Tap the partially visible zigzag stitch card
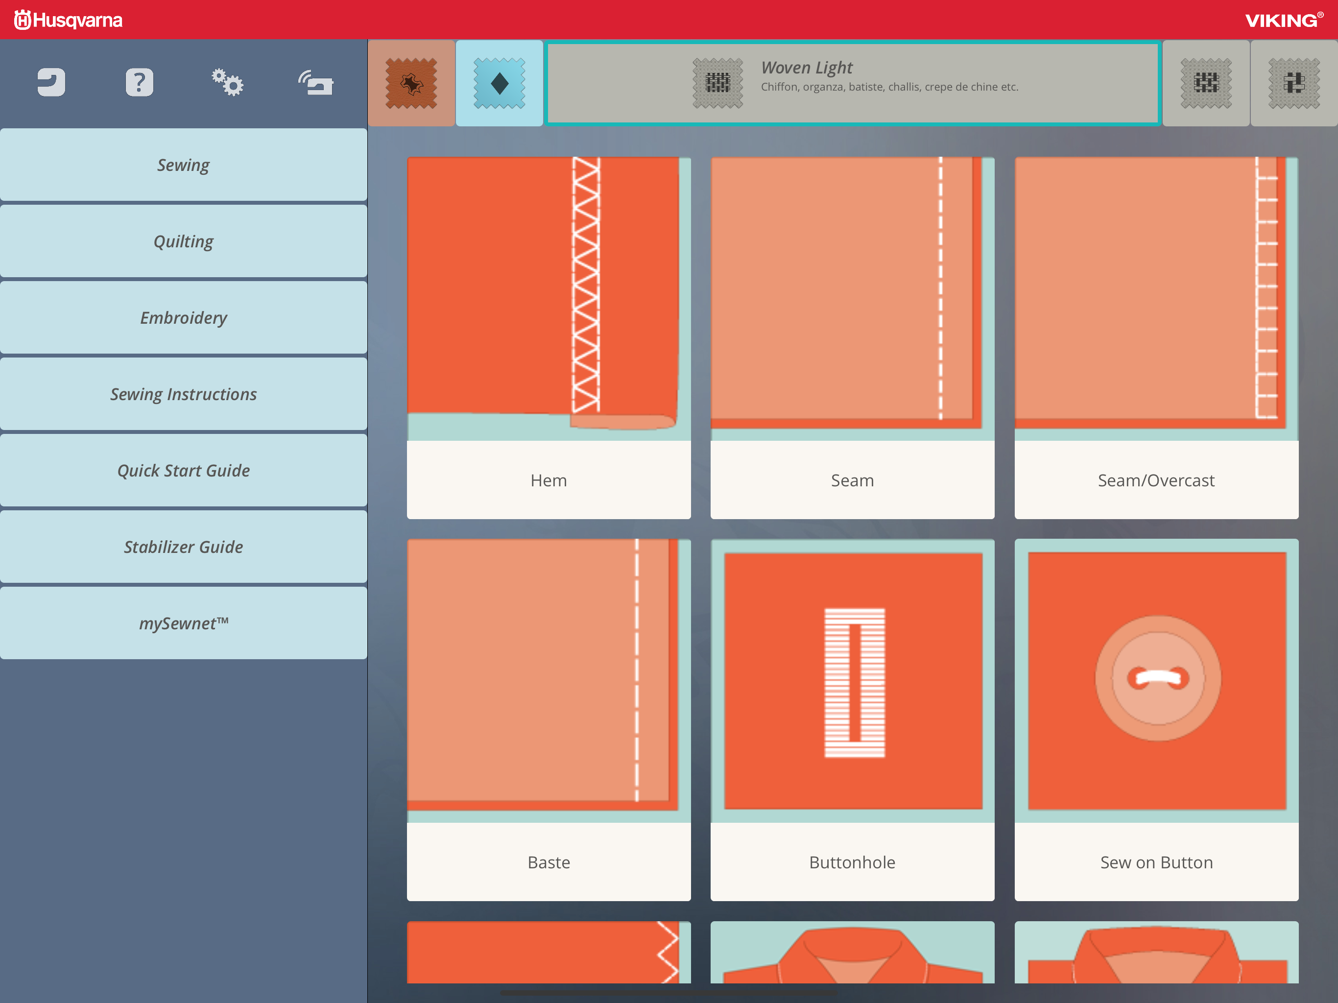Viewport: 1338px width, 1003px height. (549, 952)
